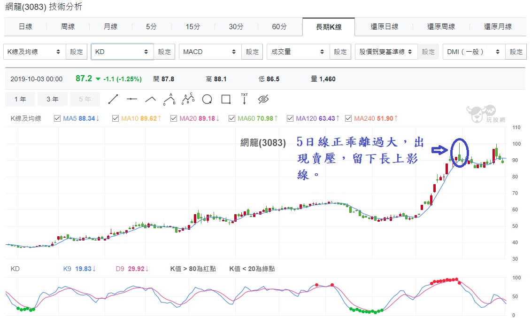Switch to the 60分 tab
This screenshot has height=318, width=531.
(279, 27)
